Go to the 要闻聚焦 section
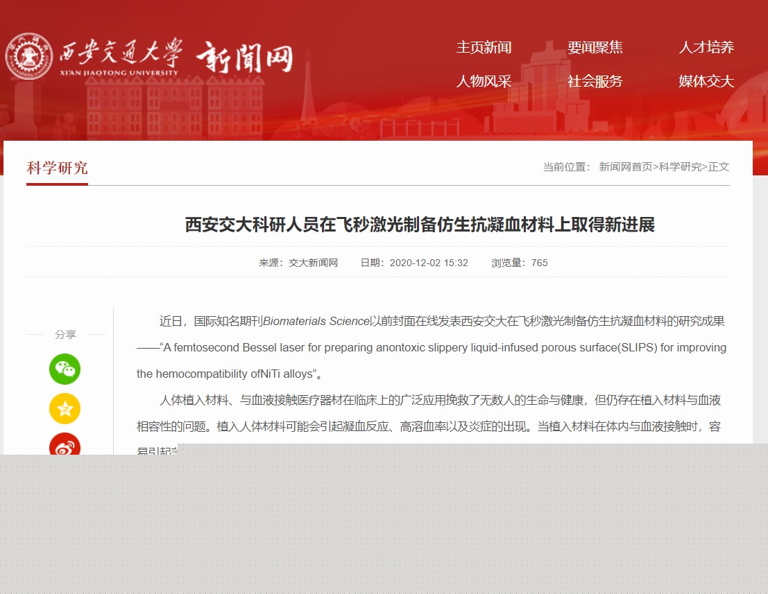The width and height of the screenshot is (768, 594). pos(595,47)
